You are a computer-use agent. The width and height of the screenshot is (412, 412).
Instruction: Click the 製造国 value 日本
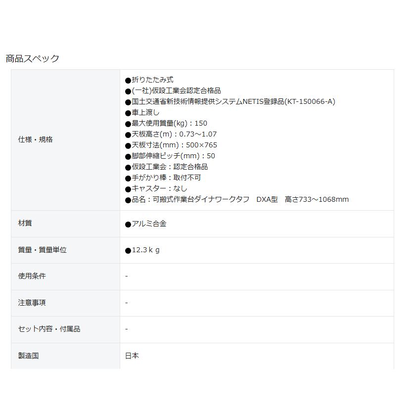click(132, 355)
